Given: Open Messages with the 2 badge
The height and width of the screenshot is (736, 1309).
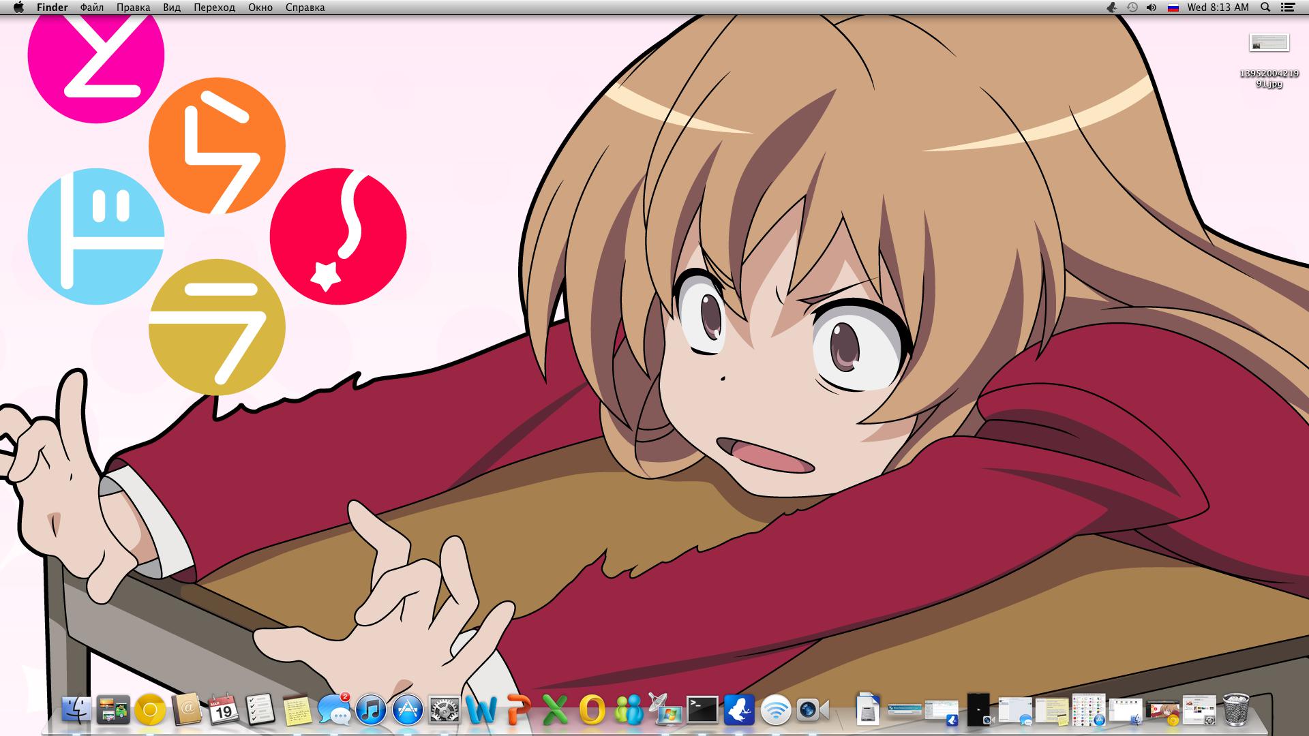Looking at the screenshot, I should click(x=334, y=711).
